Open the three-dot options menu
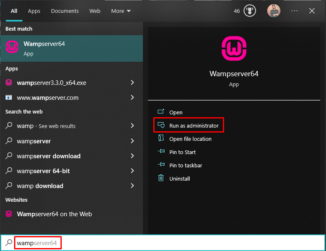Image resolution: width=326 pixels, height=251 pixels. coord(295,11)
